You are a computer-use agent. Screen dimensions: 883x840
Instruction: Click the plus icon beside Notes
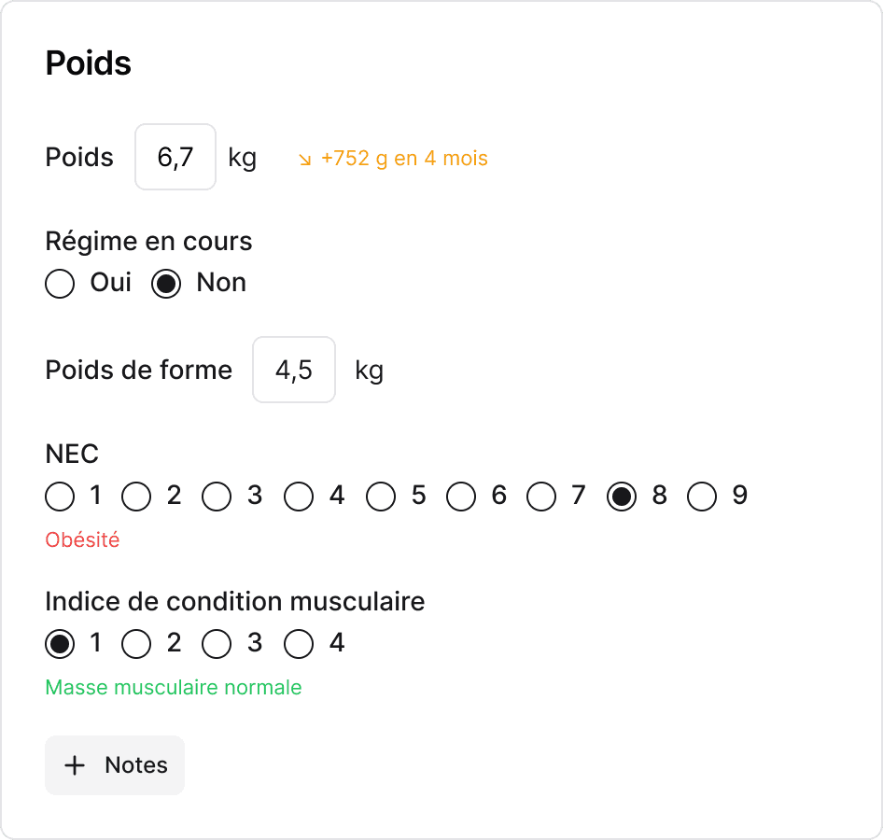click(75, 765)
